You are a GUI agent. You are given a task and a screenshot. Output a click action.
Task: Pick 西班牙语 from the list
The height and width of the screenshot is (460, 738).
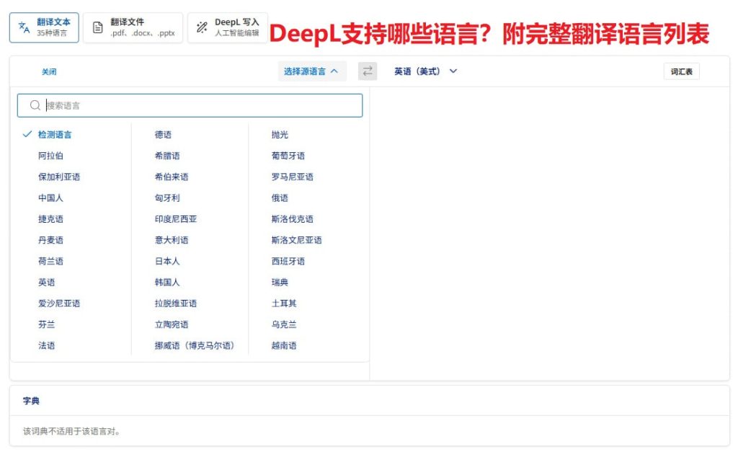coord(288,261)
